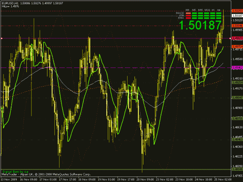
Task: Click the 19 Nov 17:00 time label
Action: [126, 180]
